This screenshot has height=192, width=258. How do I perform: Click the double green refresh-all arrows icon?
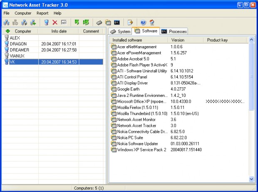point(86,22)
